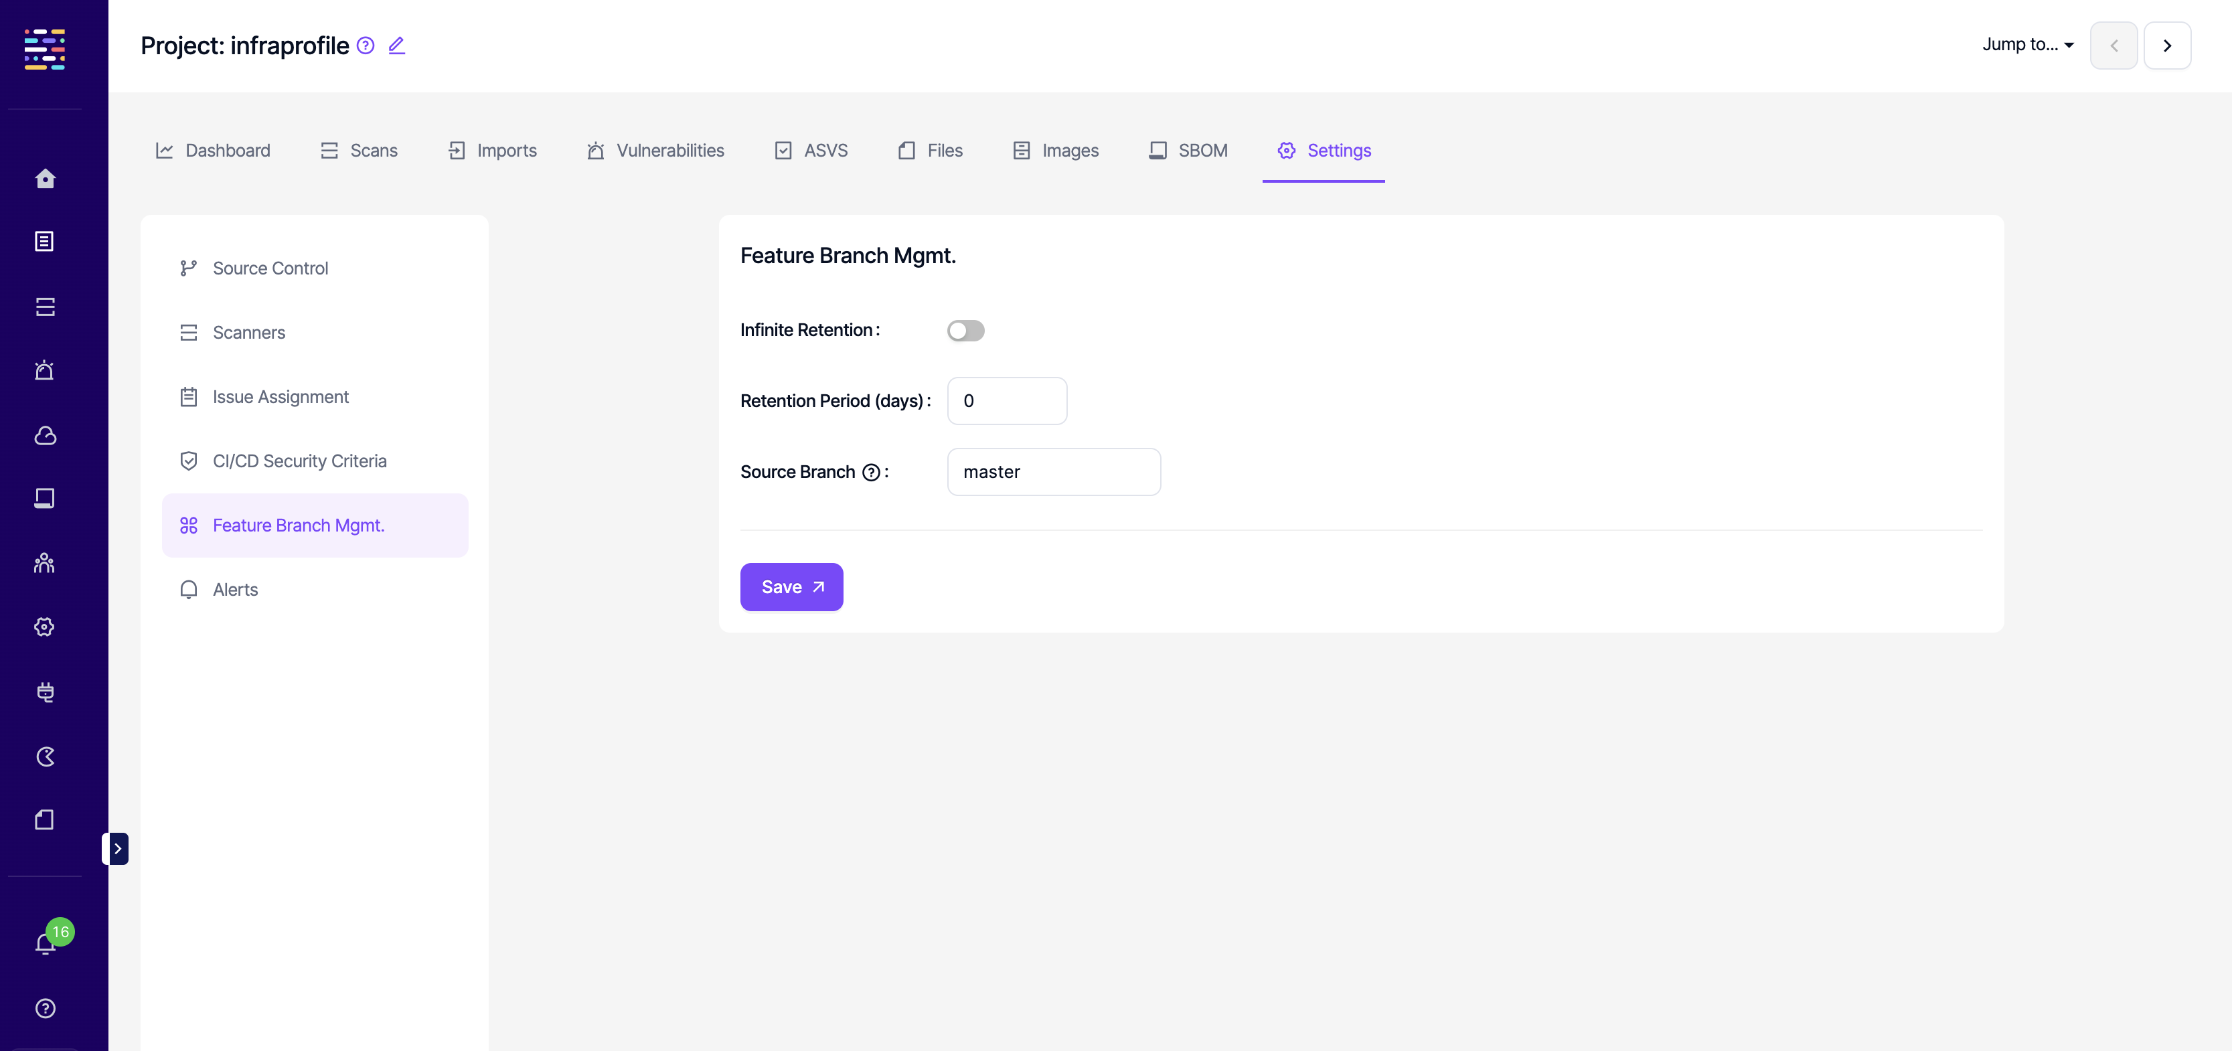Open Scanners settings section
Image resolution: width=2232 pixels, height=1051 pixels.
tap(315, 333)
